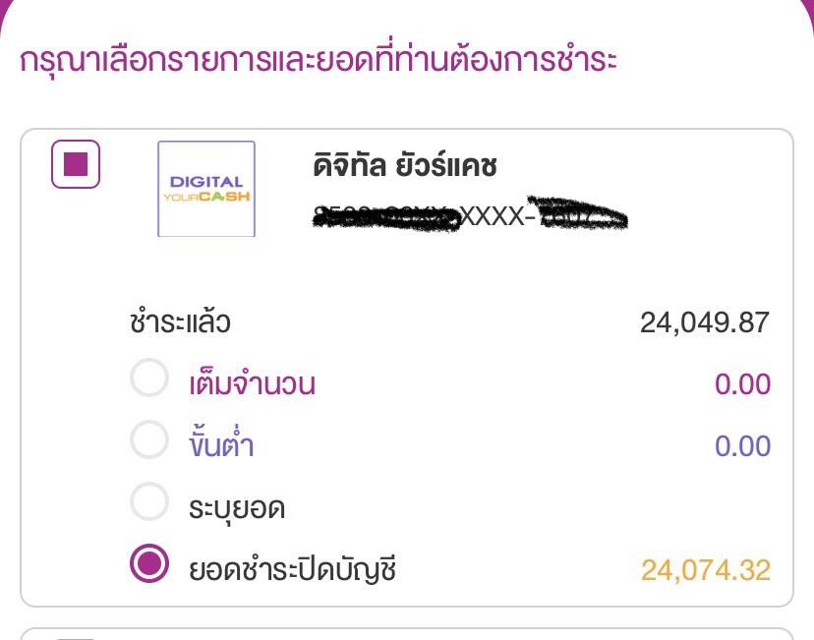Uncheck the purple card selection checkbox
Viewport: 814px width, 640px height.
[76, 165]
